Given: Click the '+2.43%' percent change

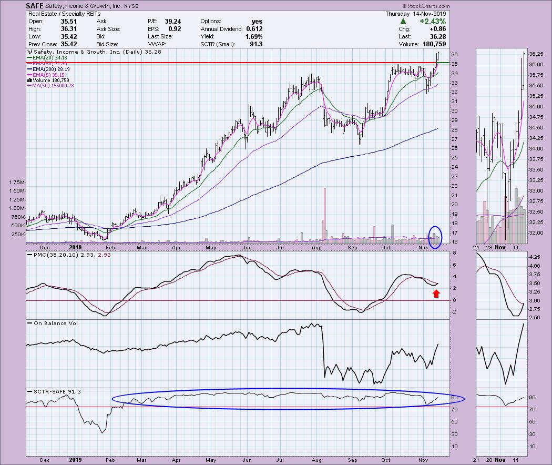Looking at the screenshot, I should [433, 22].
